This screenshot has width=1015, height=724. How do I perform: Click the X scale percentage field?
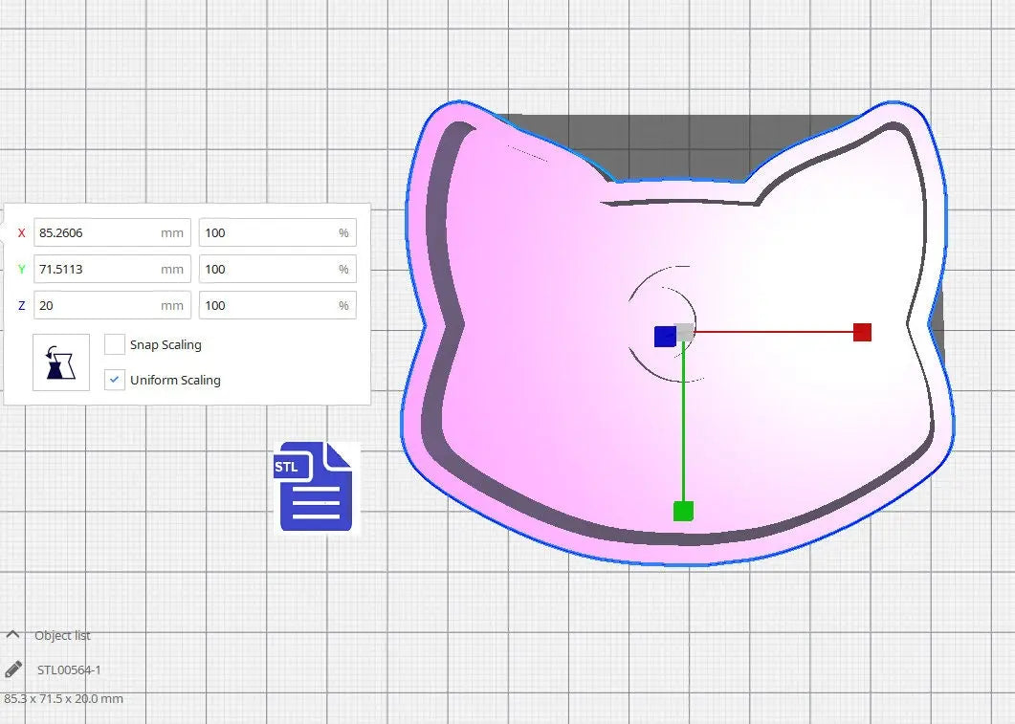(268, 232)
